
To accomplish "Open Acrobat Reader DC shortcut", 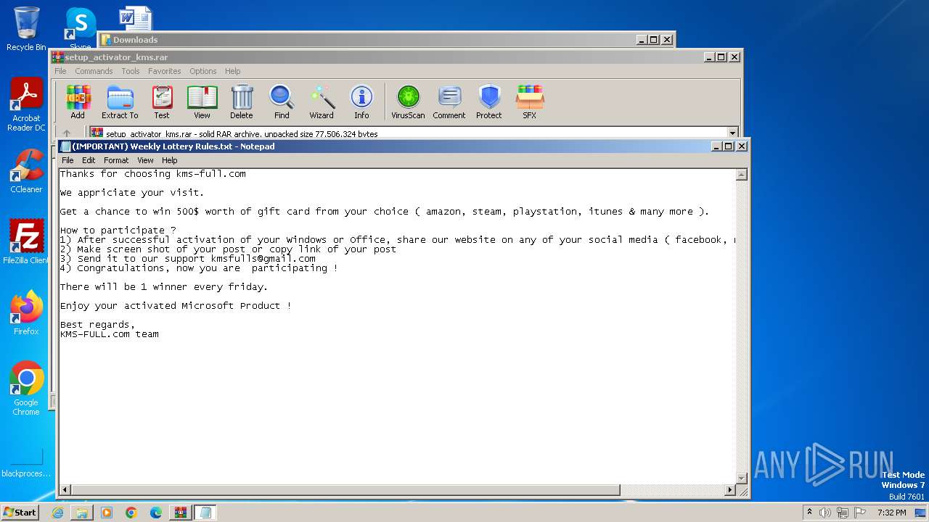I will pyautogui.click(x=26, y=105).
